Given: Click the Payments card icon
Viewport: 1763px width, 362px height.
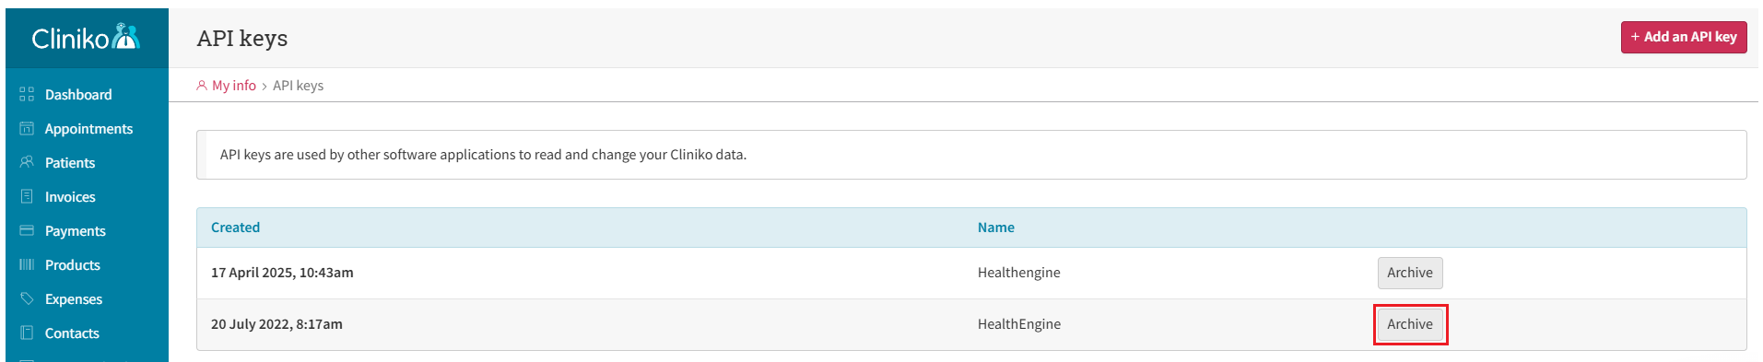Looking at the screenshot, I should coord(27,230).
